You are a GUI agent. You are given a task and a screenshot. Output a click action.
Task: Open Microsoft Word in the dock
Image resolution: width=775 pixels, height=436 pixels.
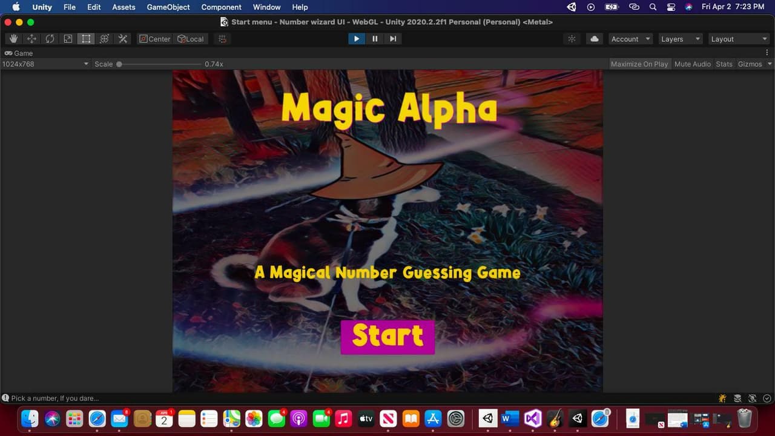point(510,418)
